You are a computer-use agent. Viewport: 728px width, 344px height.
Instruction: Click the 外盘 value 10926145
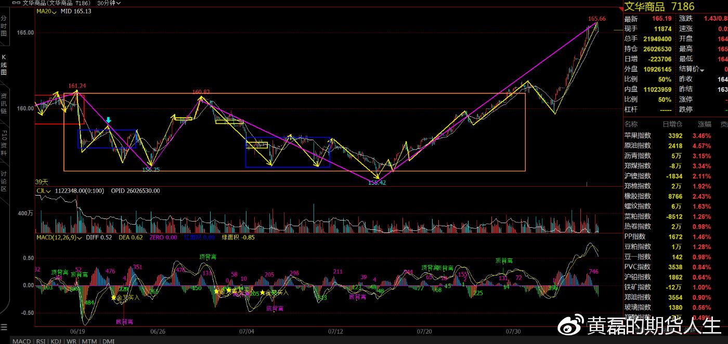tap(657, 69)
